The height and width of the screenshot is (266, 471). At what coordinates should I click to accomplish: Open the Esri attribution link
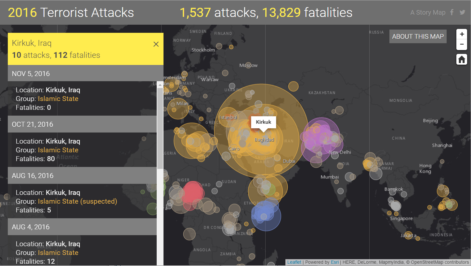click(x=335, y=262)
